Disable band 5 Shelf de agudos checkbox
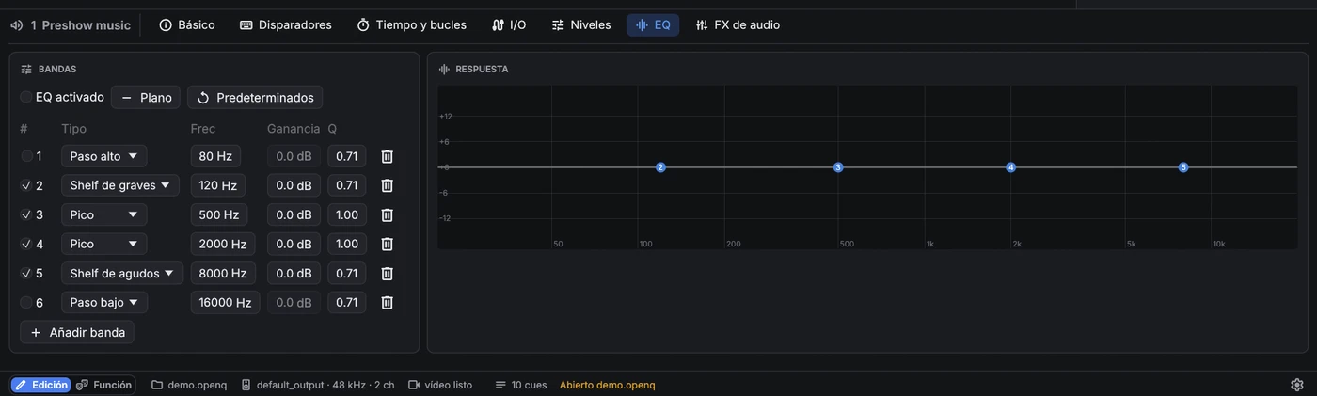 pos(26,273)
